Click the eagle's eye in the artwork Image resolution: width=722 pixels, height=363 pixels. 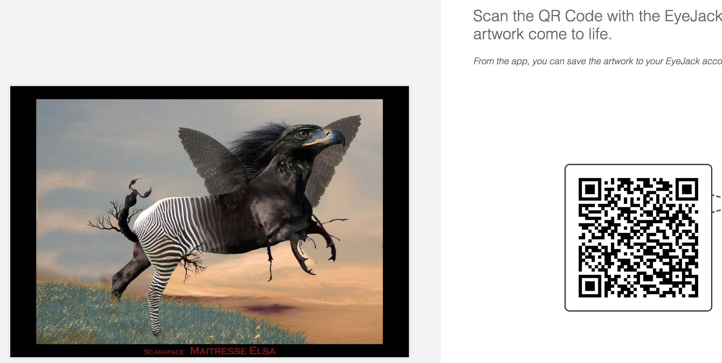click(x=303, y=133)
